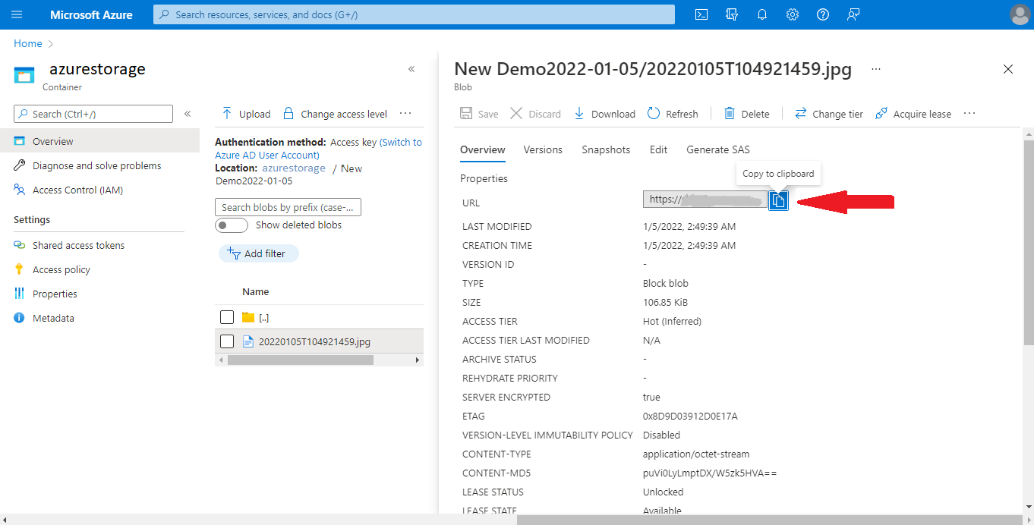This screenshot has width=1034, height=525.
Task: Launch Cloud Shell from the top bar
Action: click(x=702, y=14)
